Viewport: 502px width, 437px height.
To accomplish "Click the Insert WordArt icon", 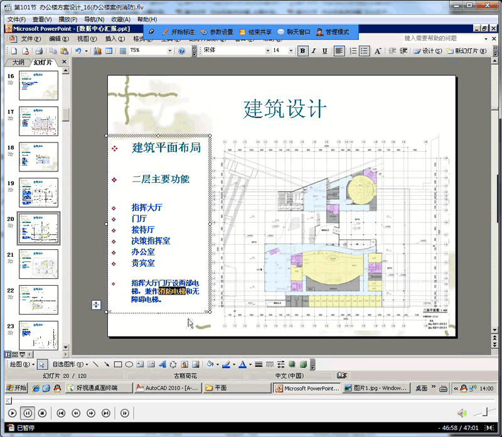I will click(x=162, y=364).
